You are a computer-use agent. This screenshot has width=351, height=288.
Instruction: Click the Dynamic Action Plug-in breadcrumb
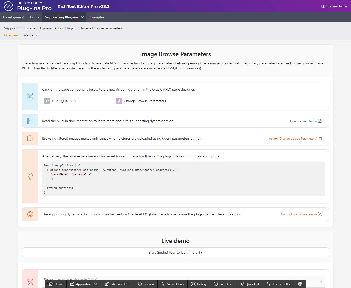pos(58,28)
